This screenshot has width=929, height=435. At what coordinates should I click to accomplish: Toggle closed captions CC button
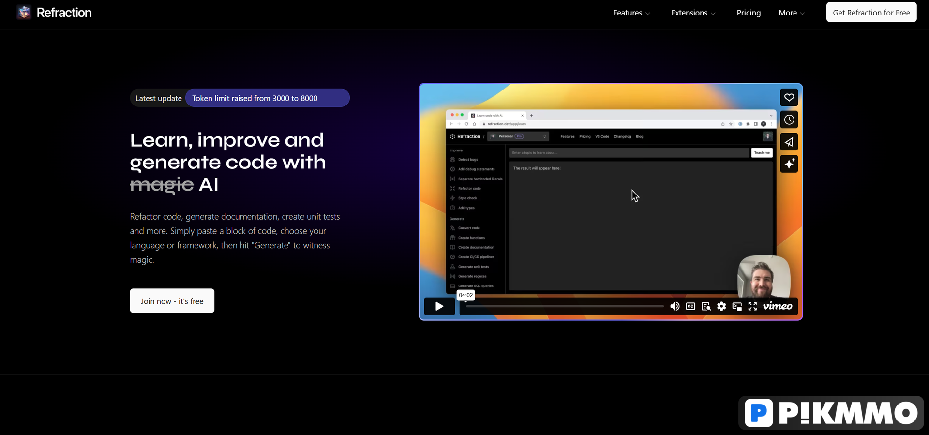point(690,306)
